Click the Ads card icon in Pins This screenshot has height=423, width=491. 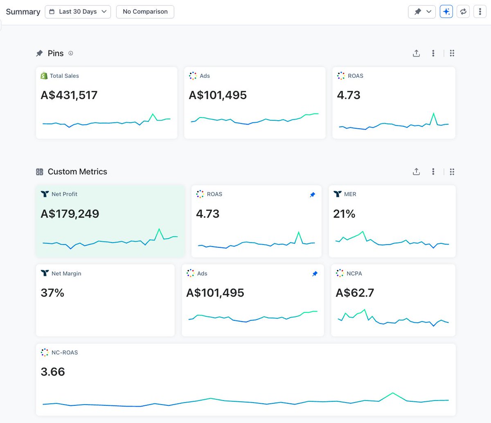click(x=193, y=76)
